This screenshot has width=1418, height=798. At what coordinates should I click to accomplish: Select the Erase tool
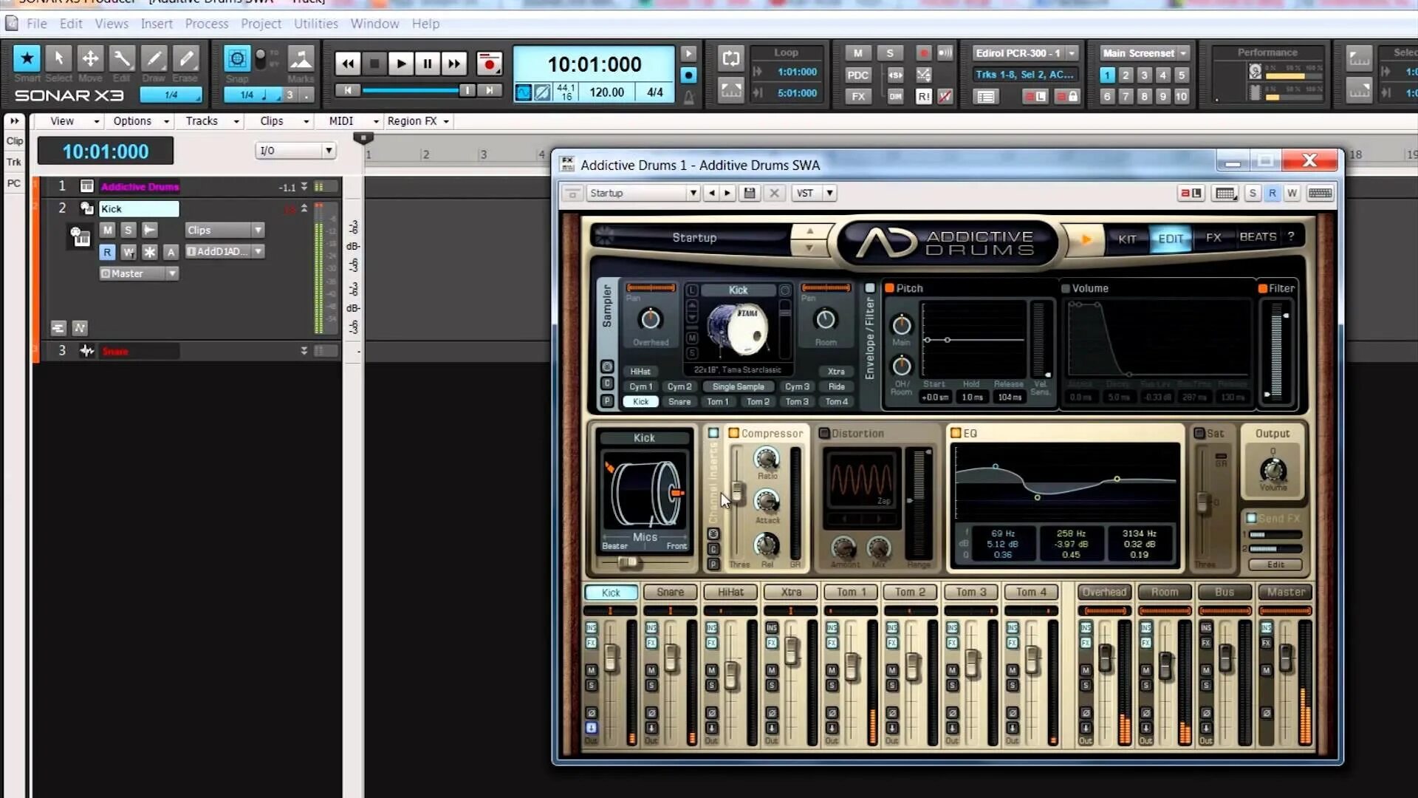click(x=186, y=58)
